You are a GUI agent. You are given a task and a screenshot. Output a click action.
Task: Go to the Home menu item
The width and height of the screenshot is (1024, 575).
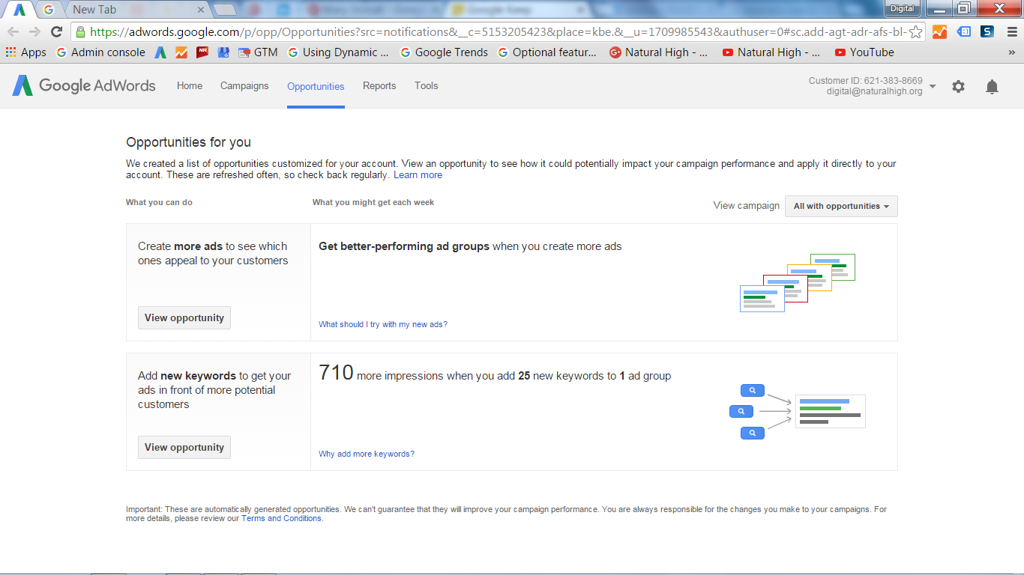pos(190,86)
